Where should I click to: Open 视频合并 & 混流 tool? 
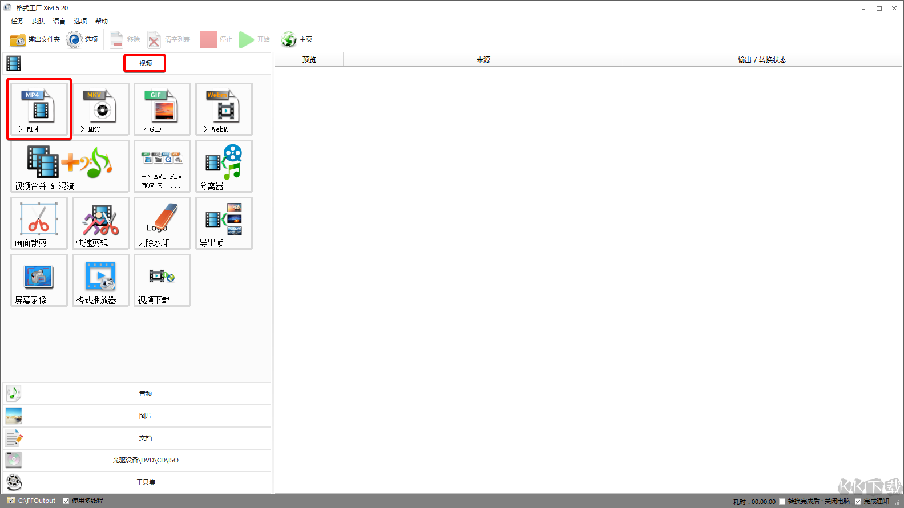click(x=70, y=166)
